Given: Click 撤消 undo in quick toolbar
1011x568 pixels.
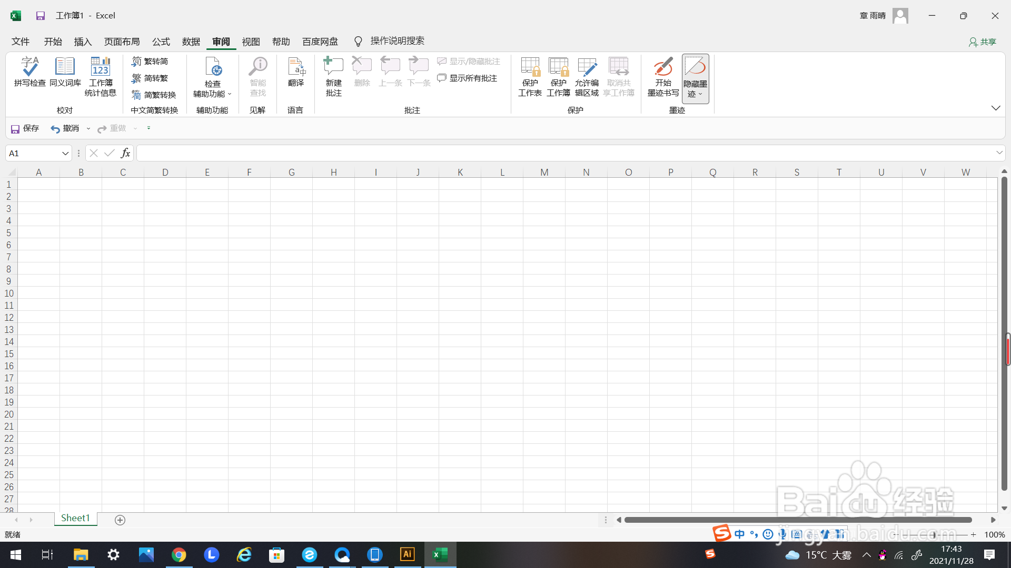Looking at the screenshot, I should tap(65, 128).
